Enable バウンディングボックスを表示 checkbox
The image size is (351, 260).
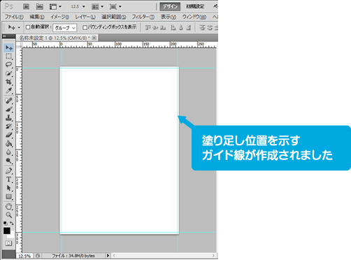(85, 27)
